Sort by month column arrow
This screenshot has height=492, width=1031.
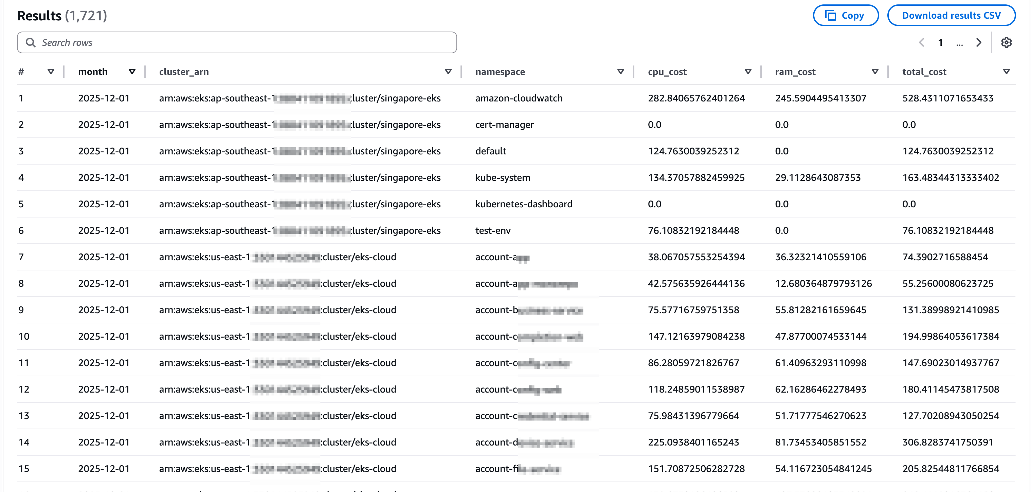click(x=132, y=72)
